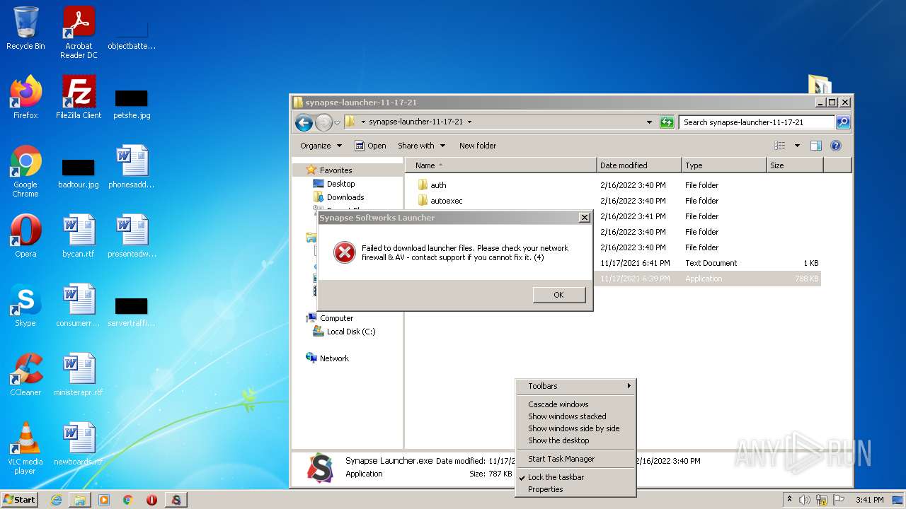The width and height of the screenshot is (906, 509).
Task: Launch Skype from the desktop icon
Action: [25, 305]
